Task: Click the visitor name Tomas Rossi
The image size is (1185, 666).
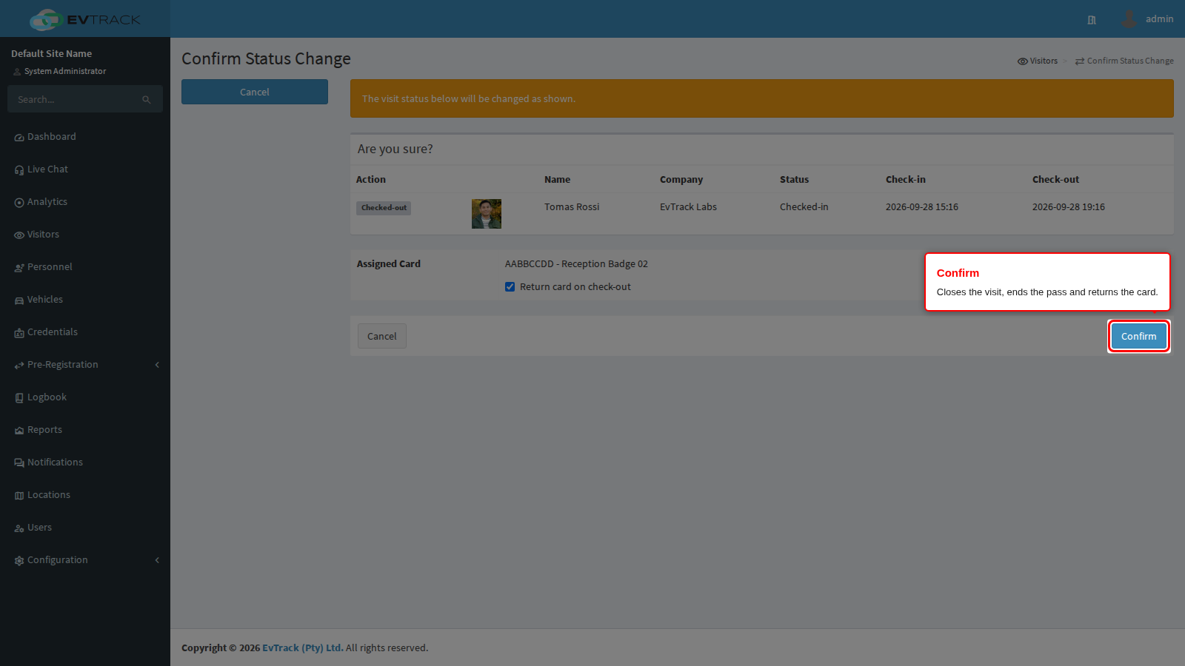Action: tap(572, 207)
